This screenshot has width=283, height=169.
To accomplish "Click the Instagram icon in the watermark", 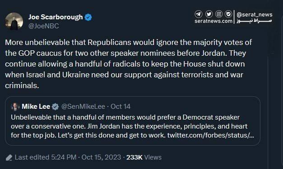I will coord(219,14).
